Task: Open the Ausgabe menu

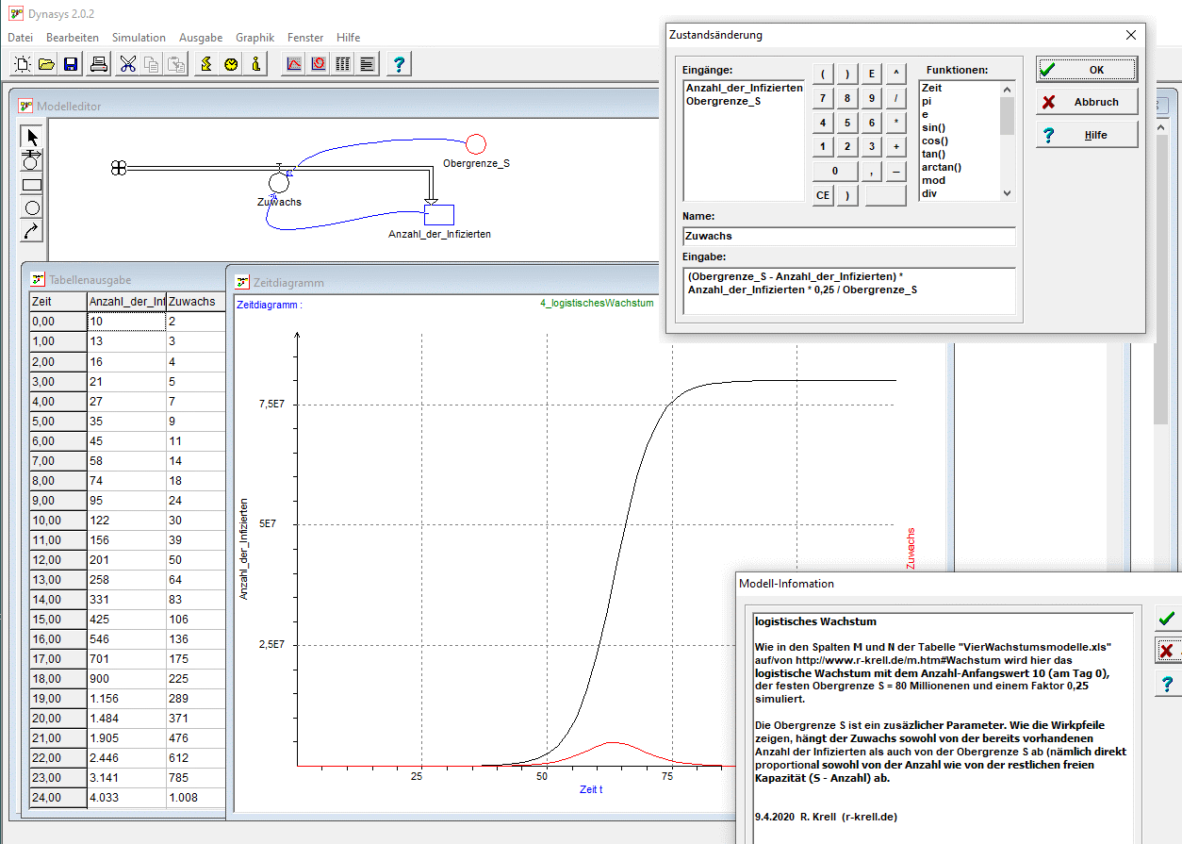Action: 201,38
